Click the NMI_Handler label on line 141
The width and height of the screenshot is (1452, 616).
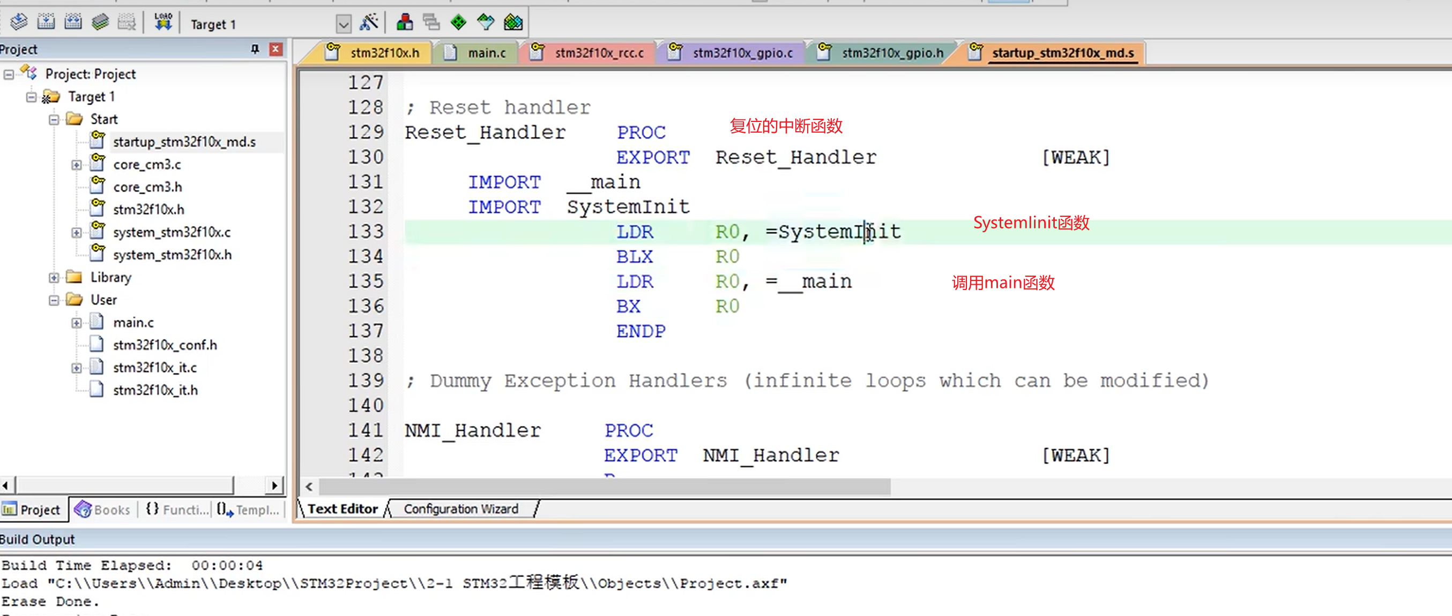coord(472,431)
